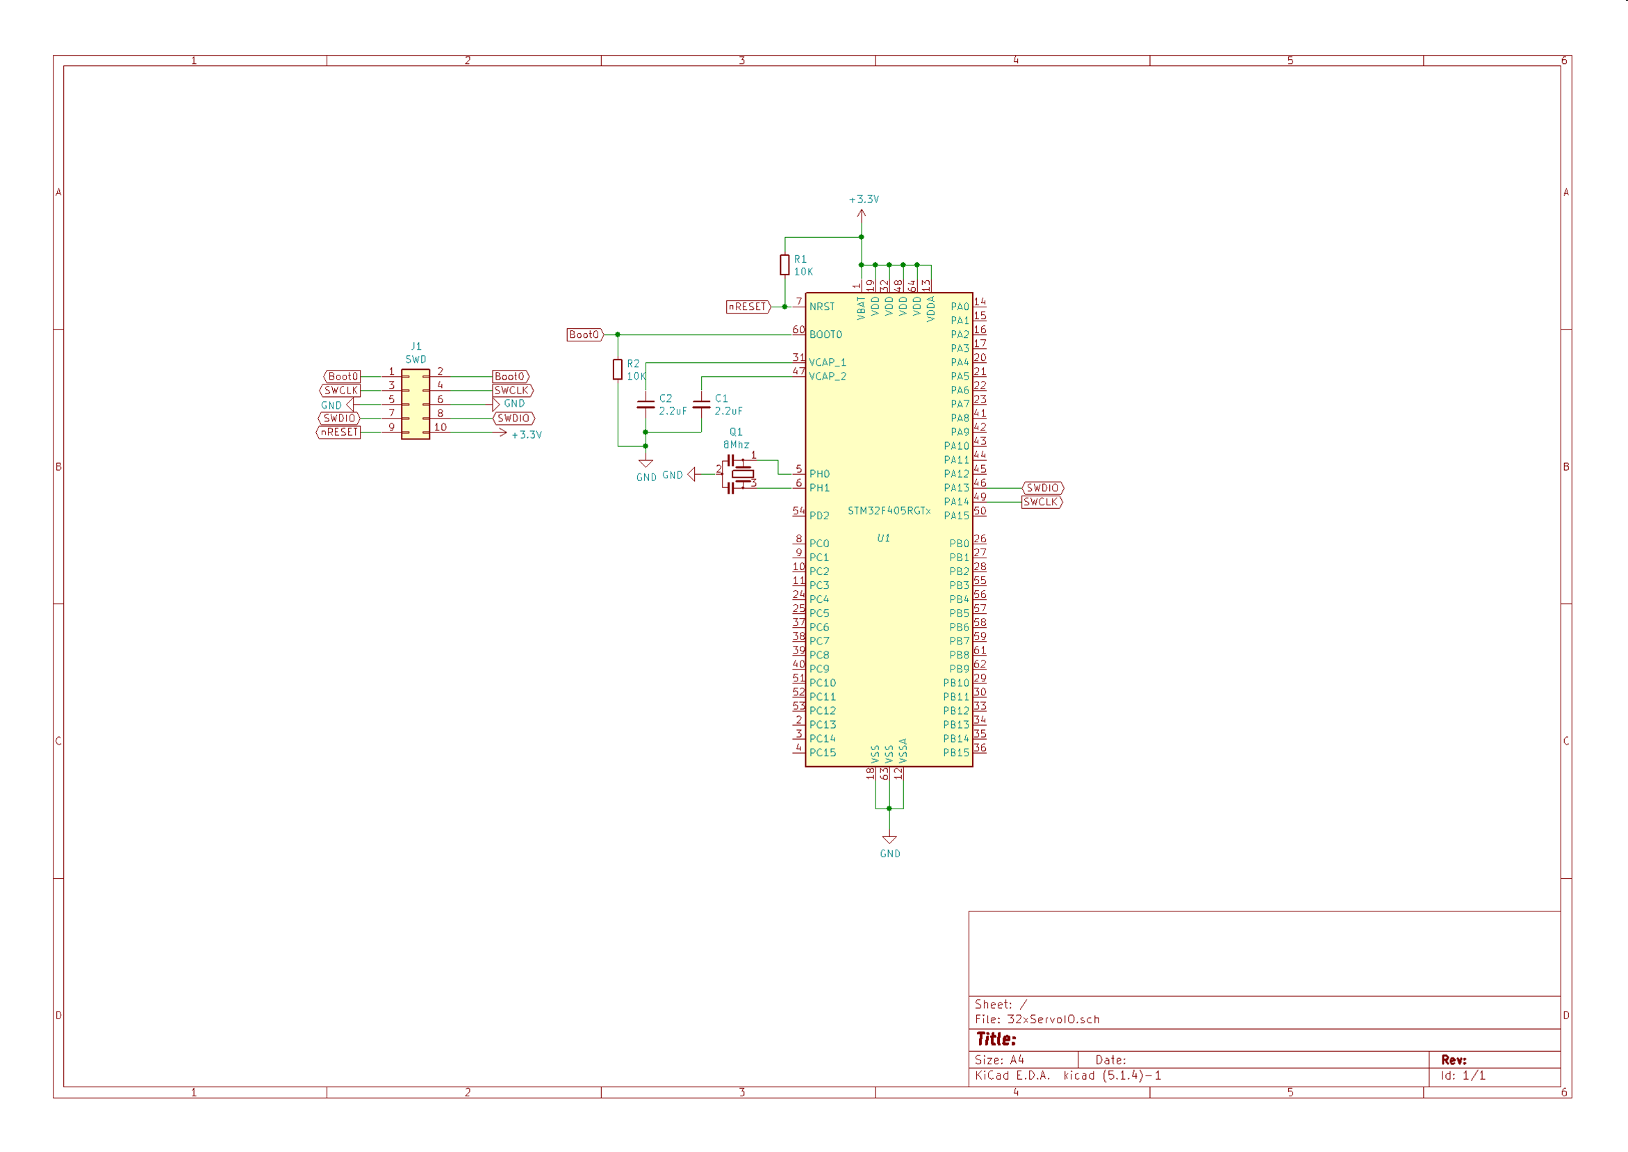Click the C1 capacitor symbol

click(x=701, y=404)
